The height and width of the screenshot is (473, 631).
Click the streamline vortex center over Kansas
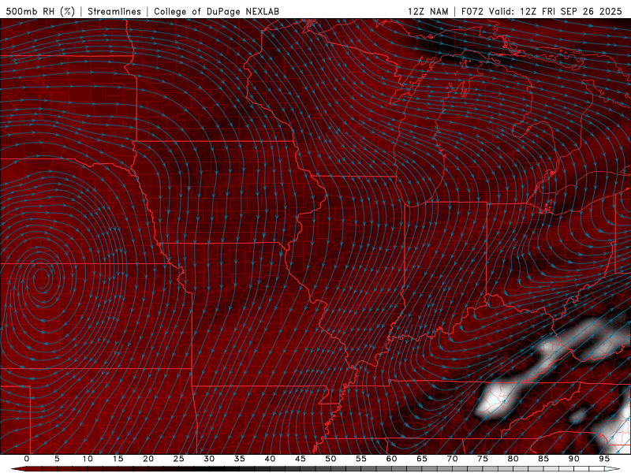pyautogui.click(x=41, y=277)
